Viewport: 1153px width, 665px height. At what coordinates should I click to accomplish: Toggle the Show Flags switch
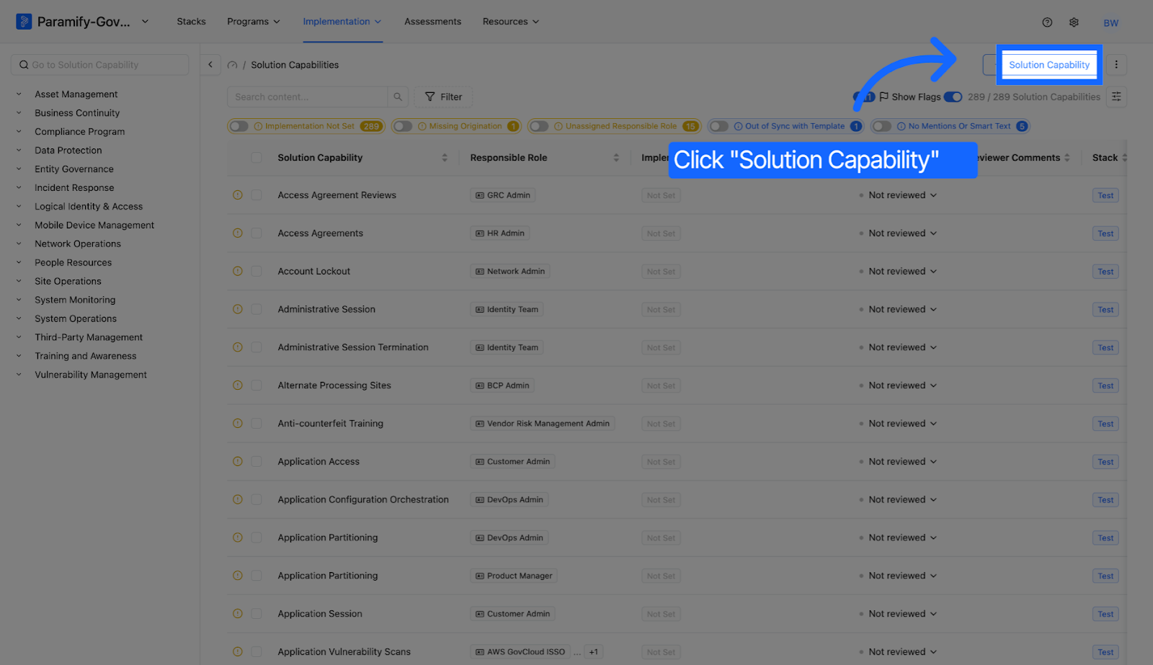point(953,97)
